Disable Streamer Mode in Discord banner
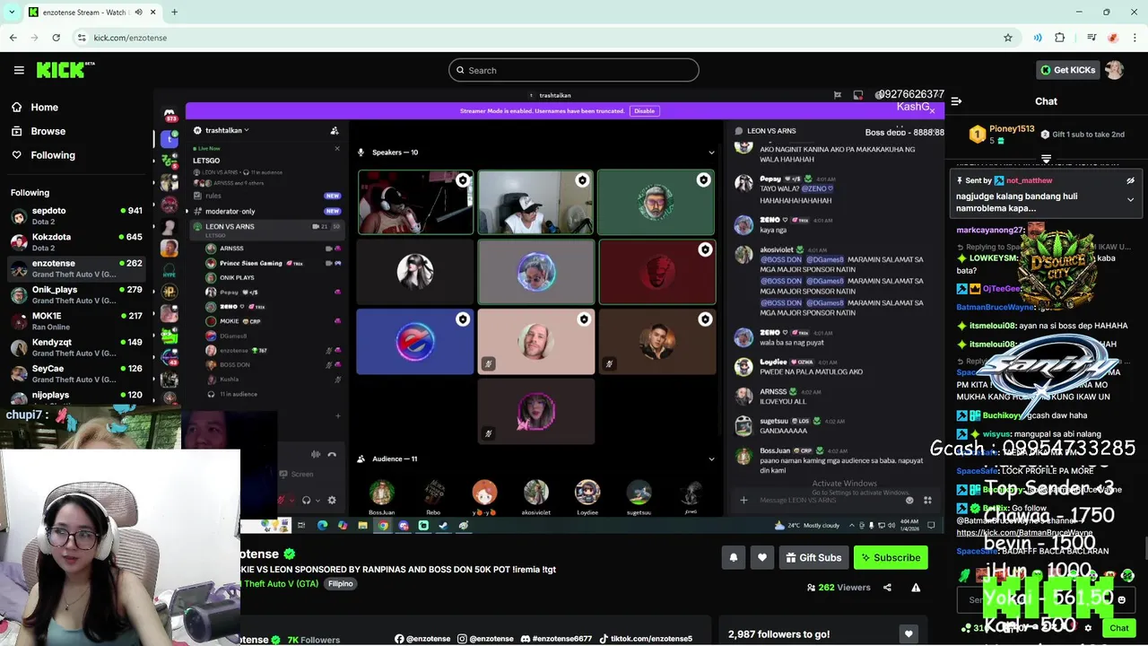This screenshot has width=1148, height=646. point(644,110)
